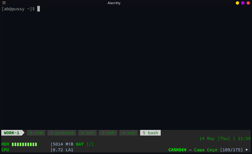252x154 pixels.
Task: Click the purple maximize window button
Action: click(x=243, y=3)
